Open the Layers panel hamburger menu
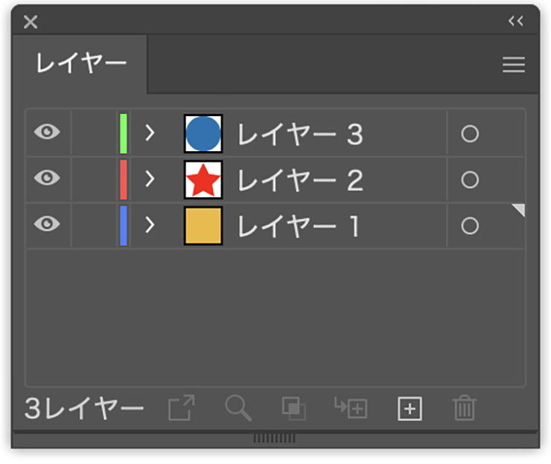This screenshot has height=464, width=551. click(x=514, y=65)
